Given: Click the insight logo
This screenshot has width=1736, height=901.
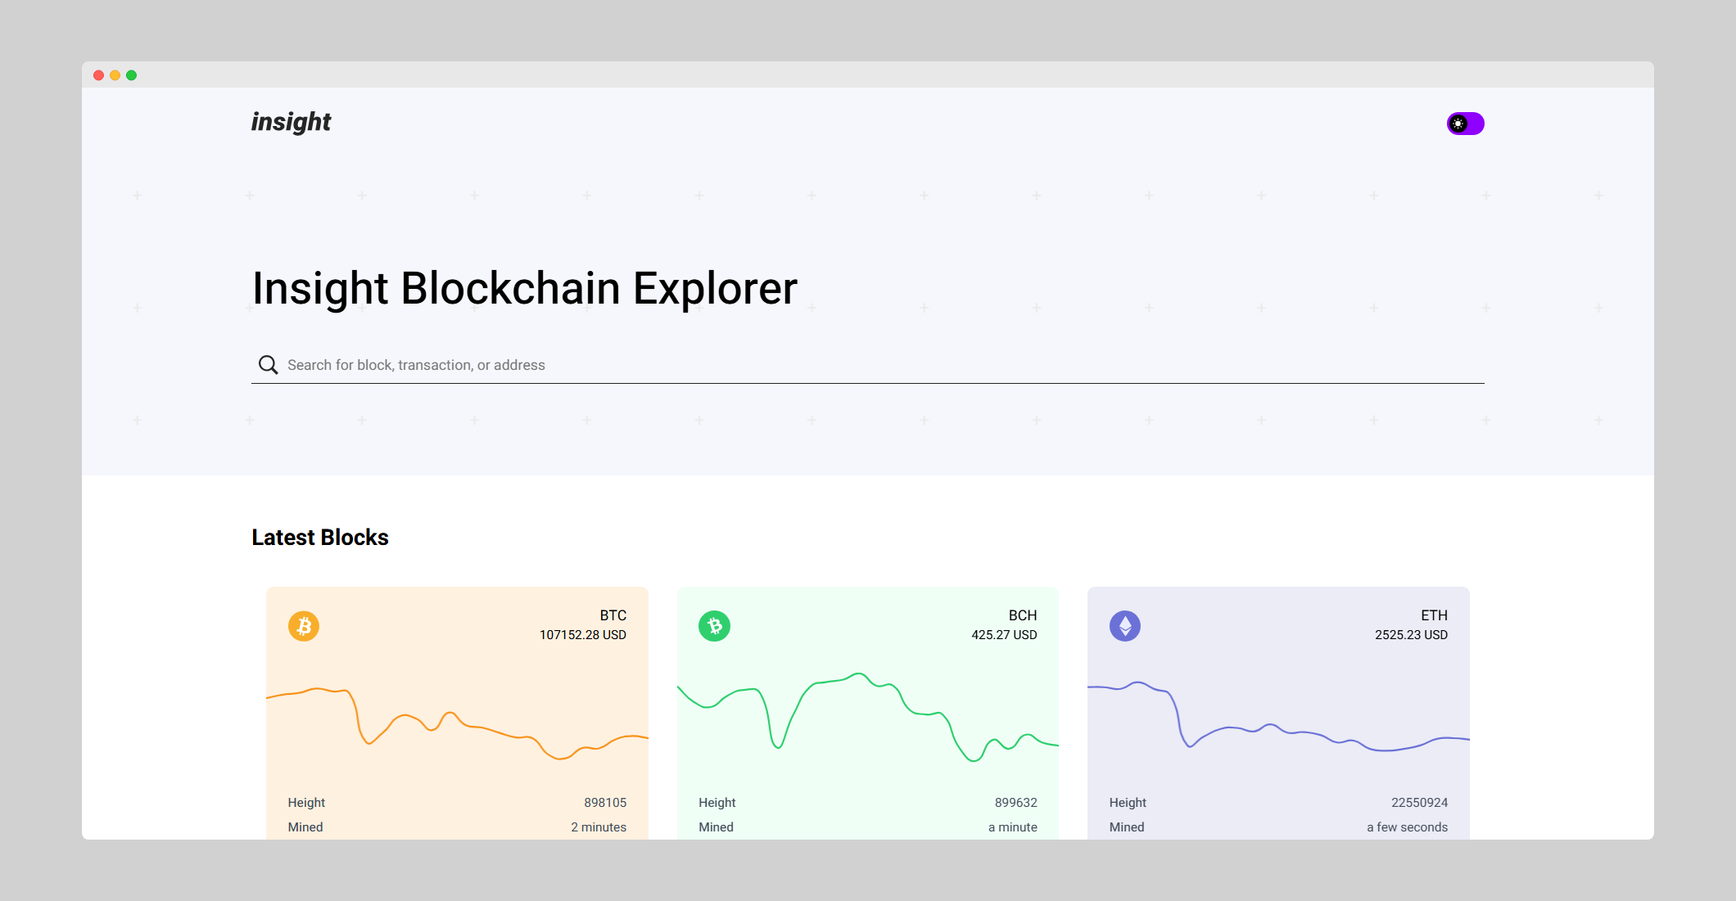Looking at the screenshot, I should coord(291,122).
